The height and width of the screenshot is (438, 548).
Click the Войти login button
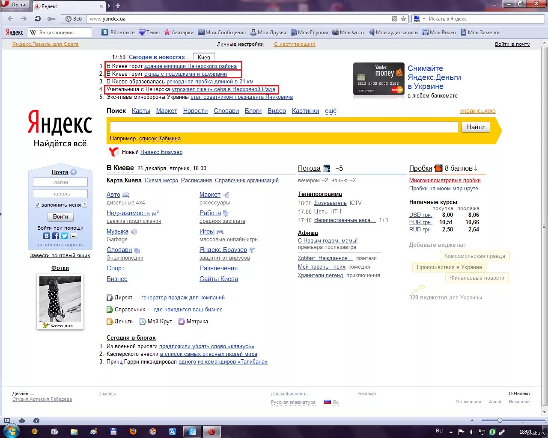point(60,216)
